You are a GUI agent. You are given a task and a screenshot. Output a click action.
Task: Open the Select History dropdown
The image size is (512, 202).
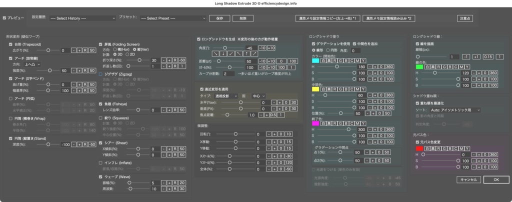coord(82,18)
